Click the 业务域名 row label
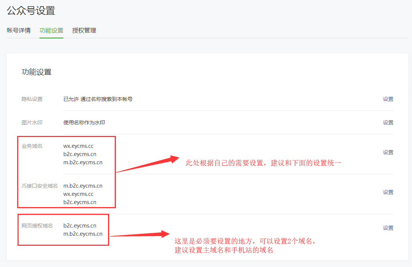 pos(32,146)
